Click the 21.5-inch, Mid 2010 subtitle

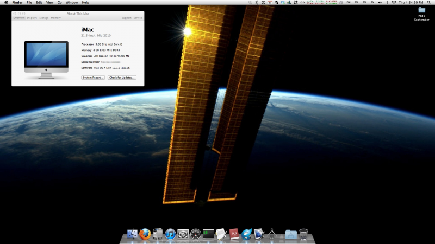(x=96, y=35)
